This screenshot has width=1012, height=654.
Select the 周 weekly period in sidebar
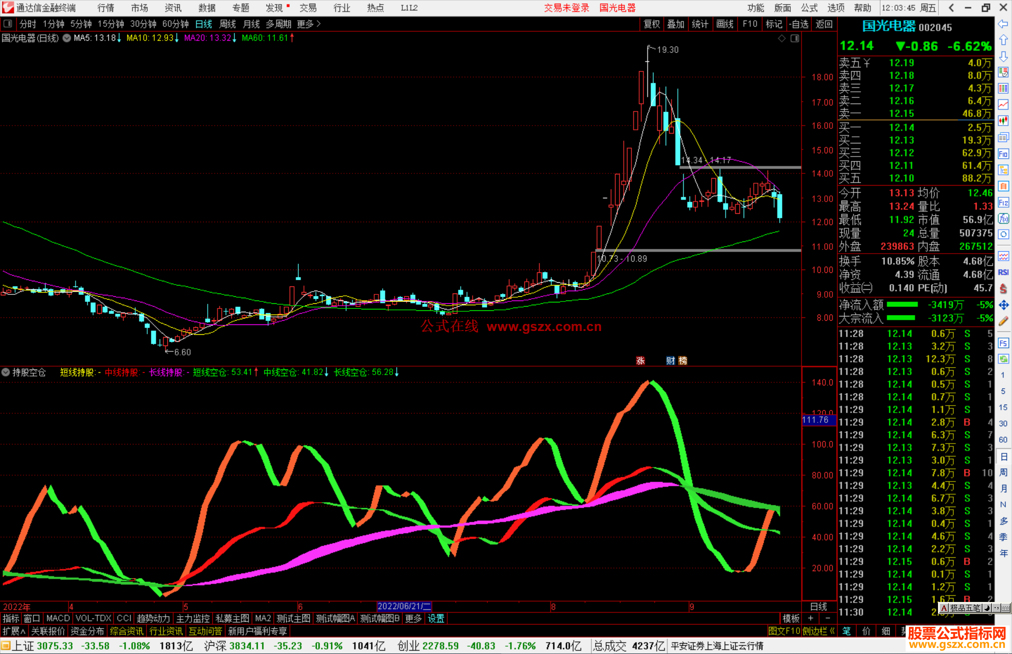1003,472
